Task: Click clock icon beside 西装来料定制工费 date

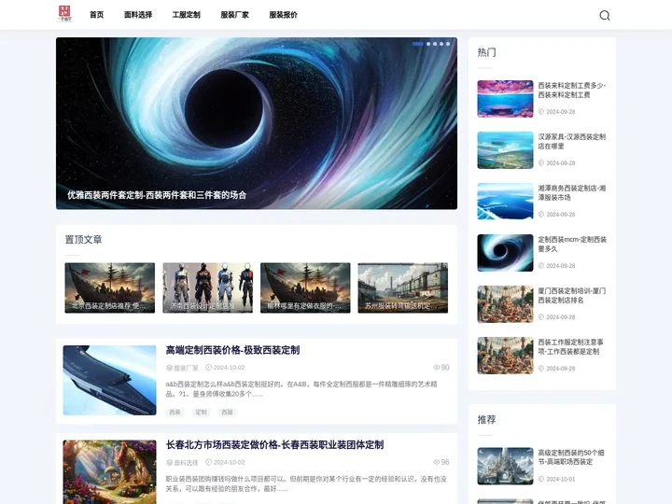Action: (541, 111)
